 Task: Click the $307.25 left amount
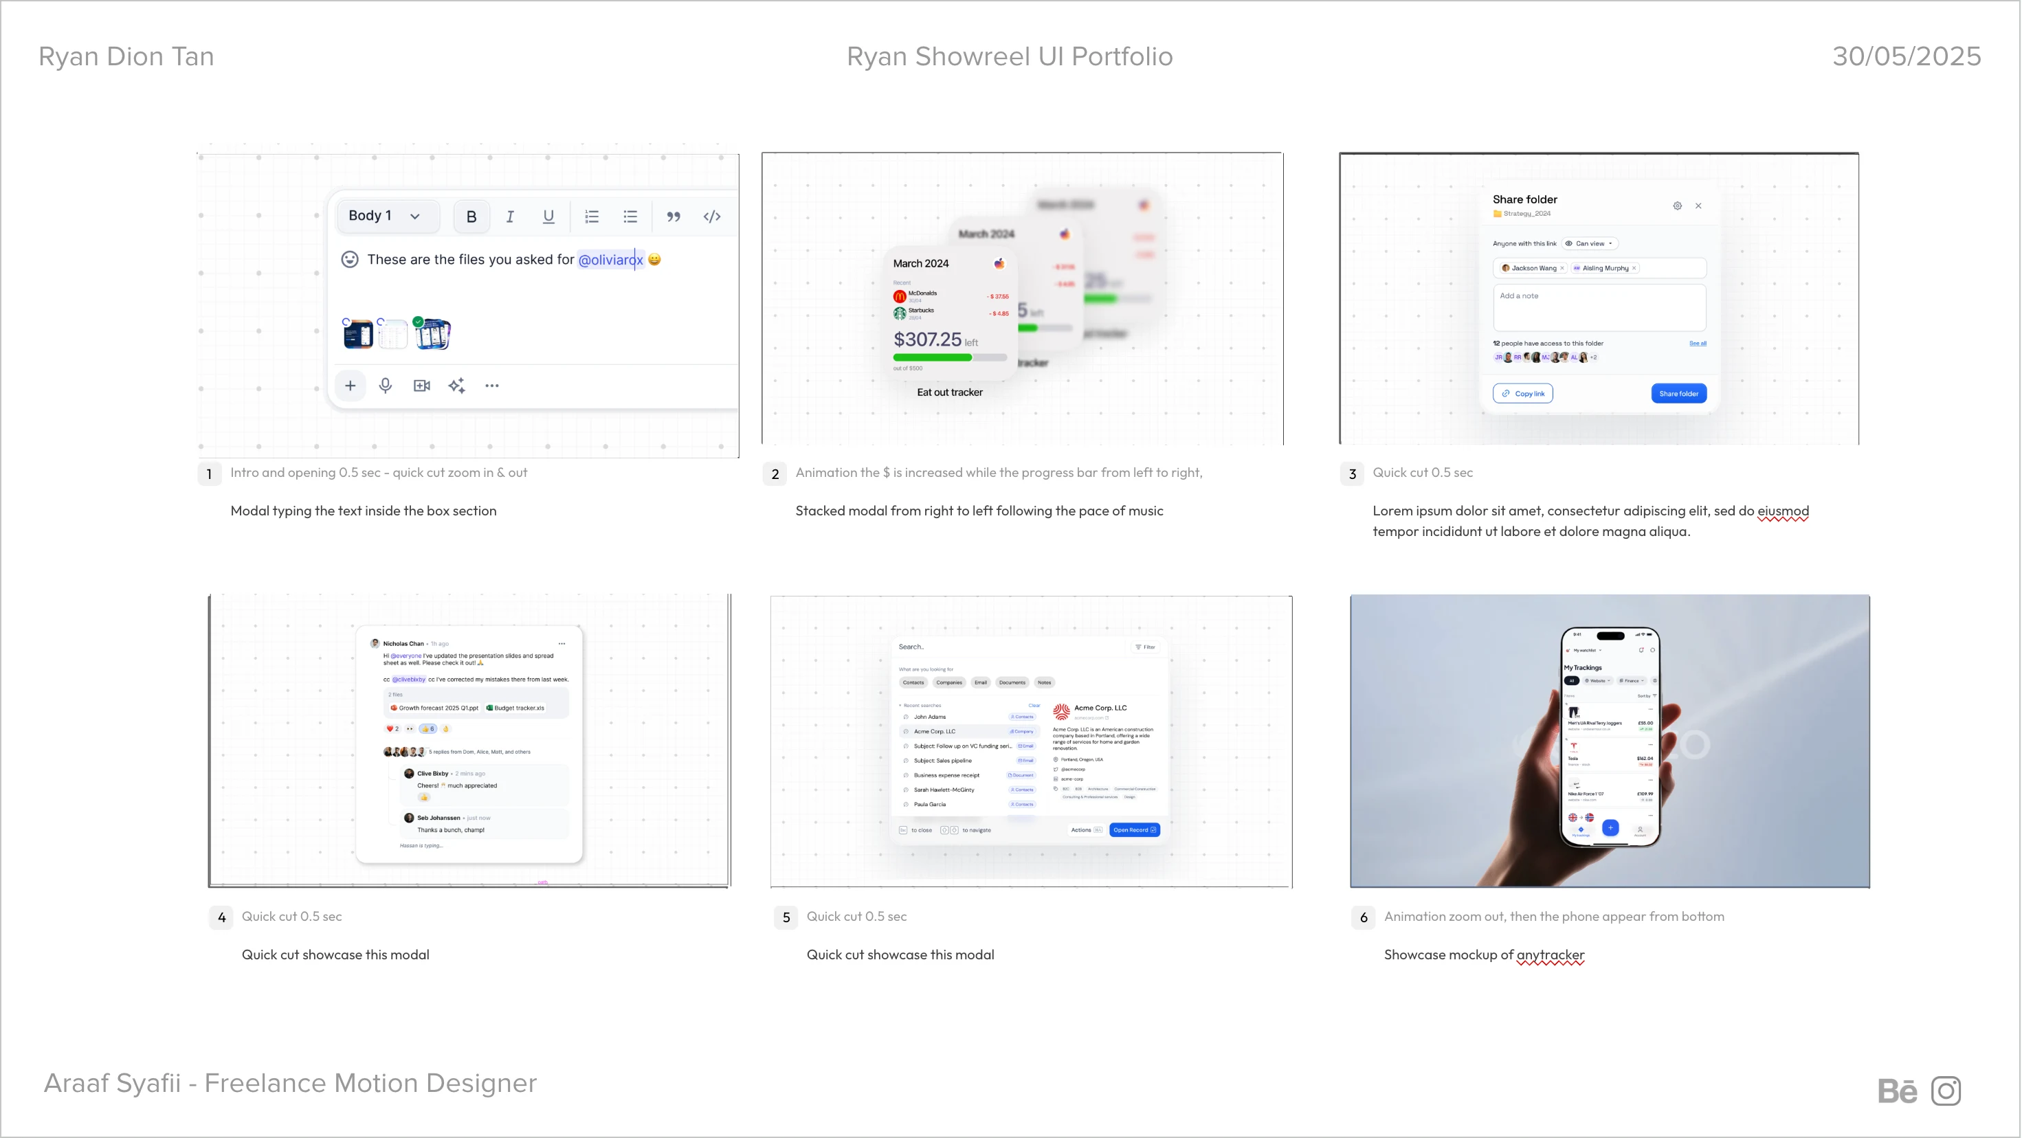click(935, 340)
